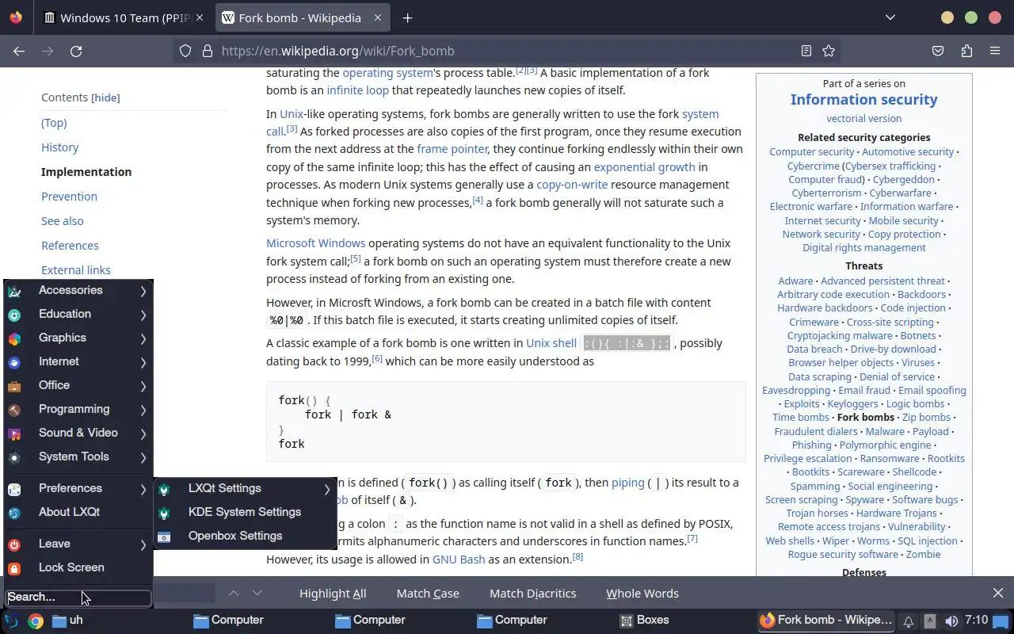Hide the Contents sidebar via [hide]
The height and width of the screenshot is (634, 1014).
[x=105, y=97]
